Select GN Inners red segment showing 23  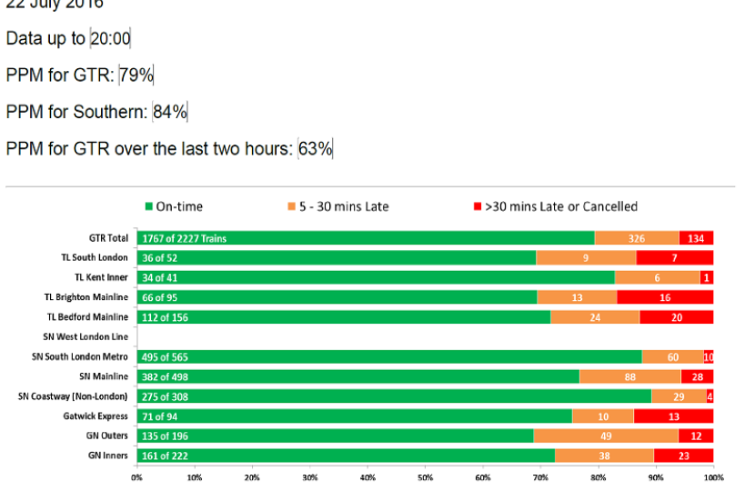point(683,456)
